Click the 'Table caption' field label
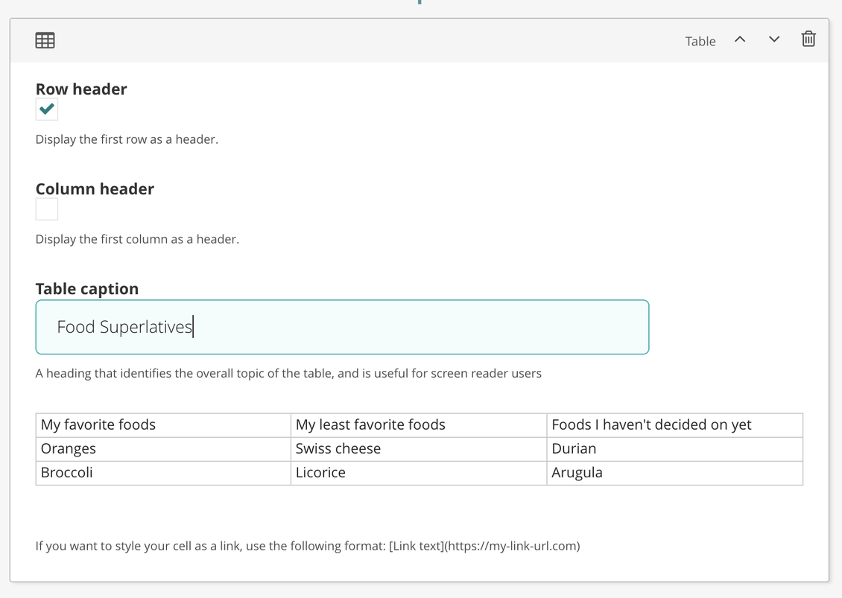 pyautogui.click(x=87, y=289)
